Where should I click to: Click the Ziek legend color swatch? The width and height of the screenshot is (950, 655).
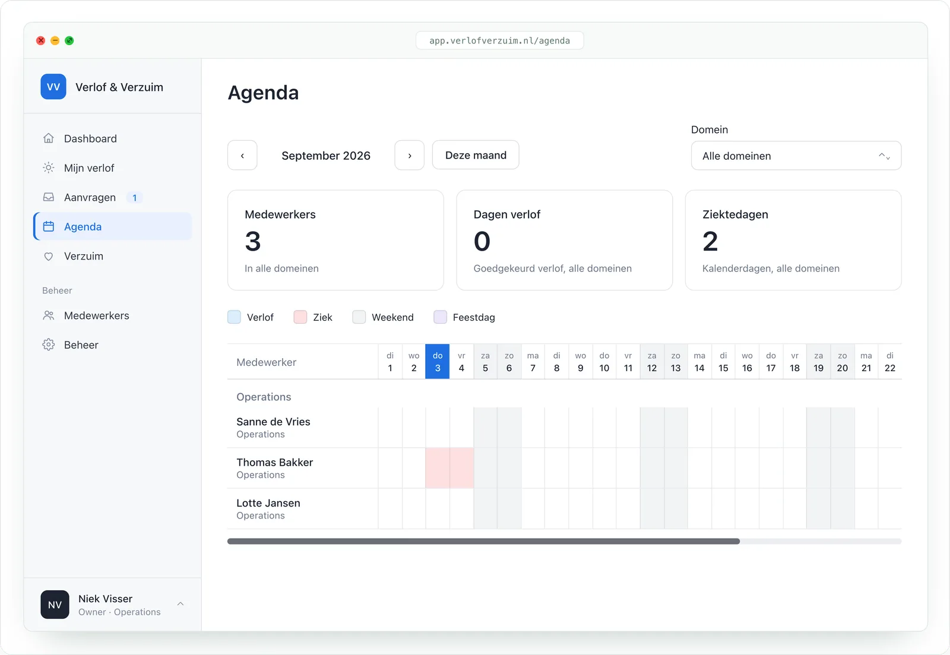click(300, 317)
